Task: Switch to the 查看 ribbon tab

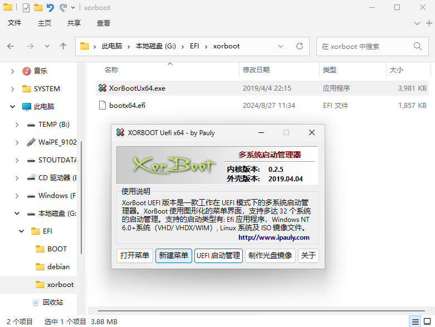Action: pos(104,23)
